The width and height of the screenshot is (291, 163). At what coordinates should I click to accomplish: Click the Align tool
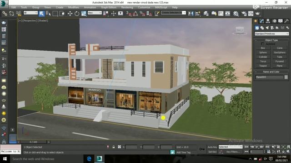(x=198, y=14)
